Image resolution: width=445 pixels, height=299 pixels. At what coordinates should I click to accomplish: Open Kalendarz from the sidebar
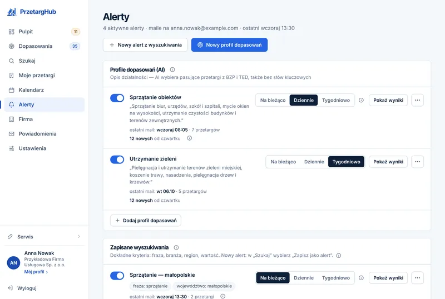click(44, 90)
